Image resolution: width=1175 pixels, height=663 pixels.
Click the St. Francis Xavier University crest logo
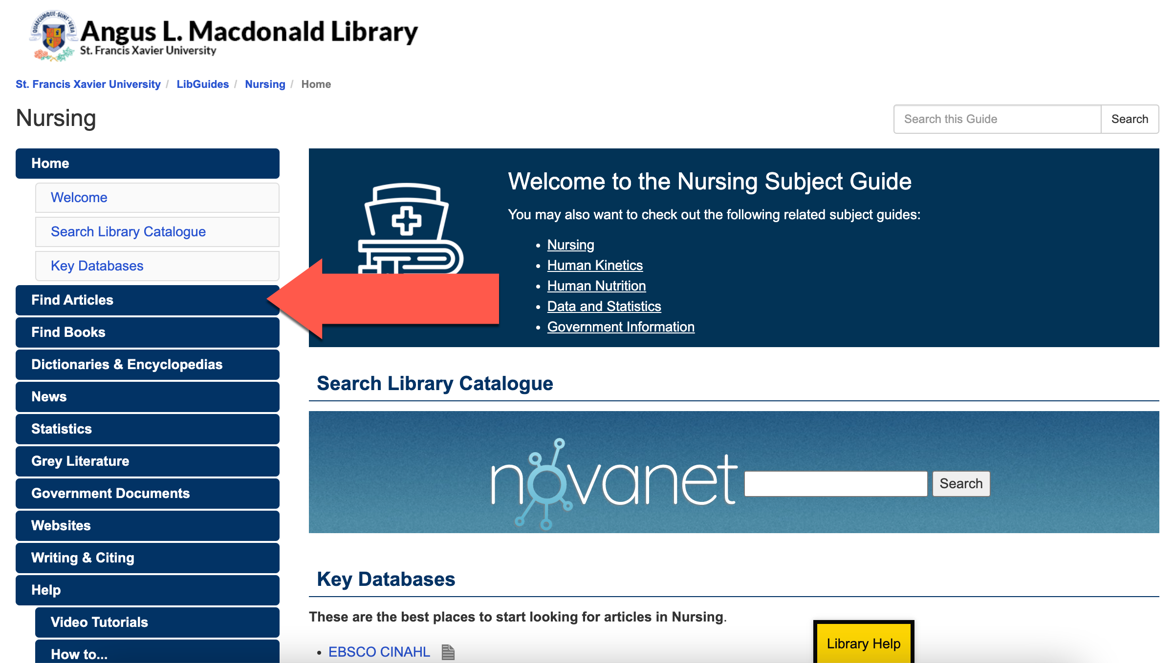[53, 36]
